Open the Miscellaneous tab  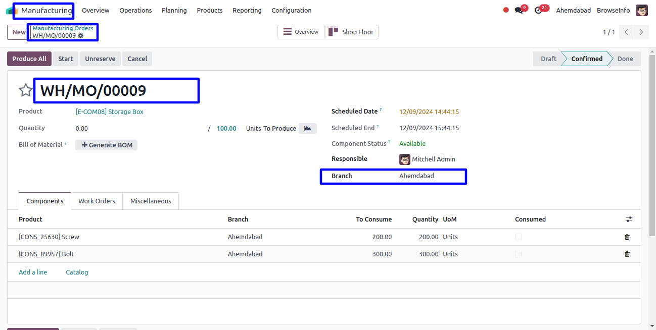pos(151,201)
